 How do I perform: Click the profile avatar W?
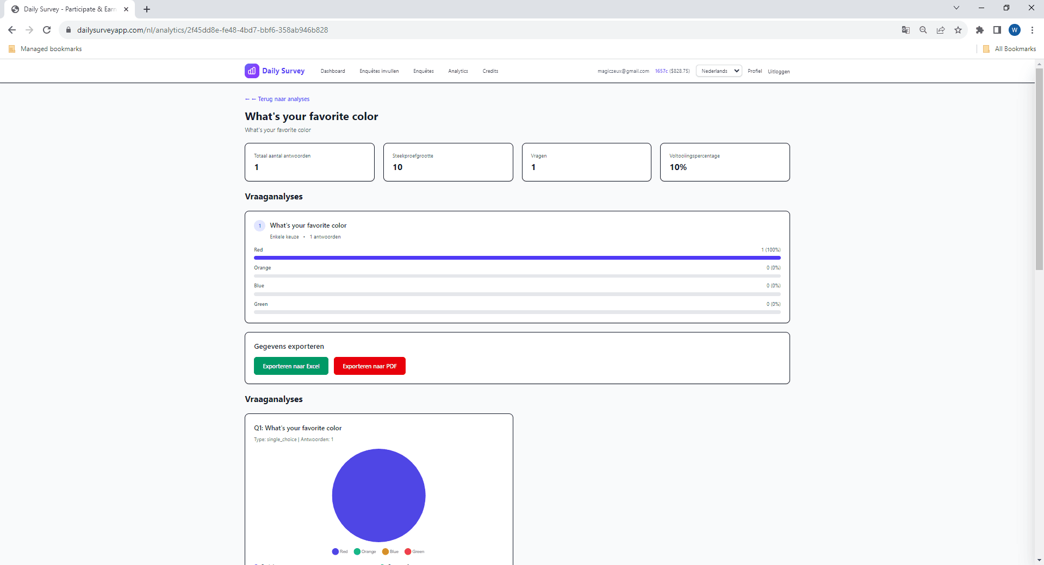pos(1015,30)
